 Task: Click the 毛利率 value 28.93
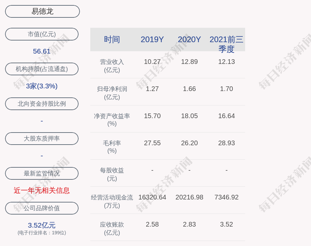tap(226, 143)
